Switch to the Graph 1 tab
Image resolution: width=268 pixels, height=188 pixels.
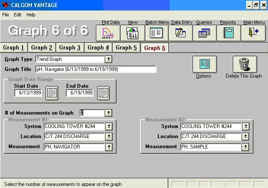tap(13, 47)
